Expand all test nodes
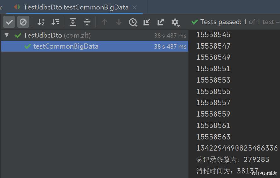This screenshot has height=178, width=280. click(73, 22)
